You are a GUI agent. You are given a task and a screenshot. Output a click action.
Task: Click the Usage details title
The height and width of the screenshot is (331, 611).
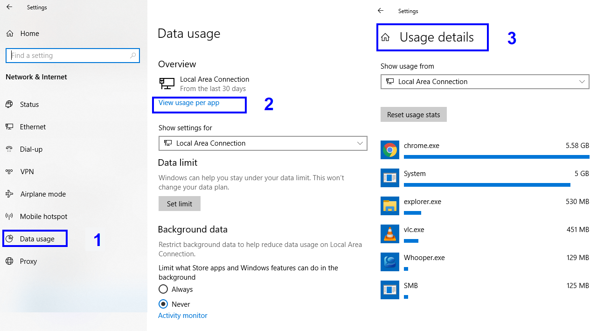[437, 37]
